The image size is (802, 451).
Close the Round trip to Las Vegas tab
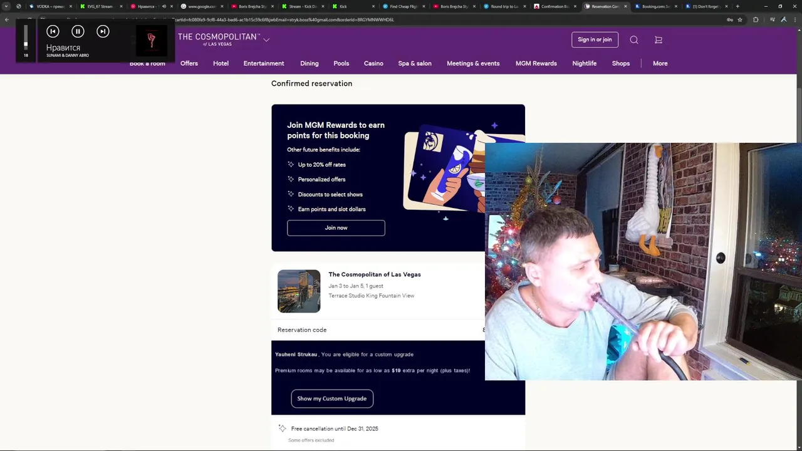(524, 6)
